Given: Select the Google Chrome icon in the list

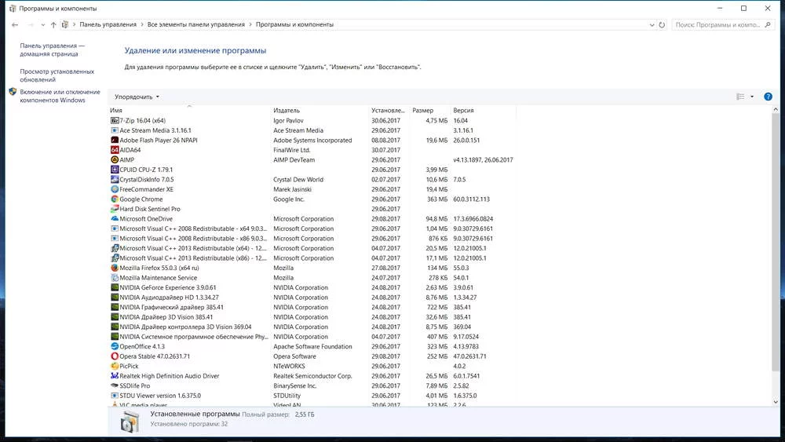Looking at the screenshot, I should click(115, 199).
